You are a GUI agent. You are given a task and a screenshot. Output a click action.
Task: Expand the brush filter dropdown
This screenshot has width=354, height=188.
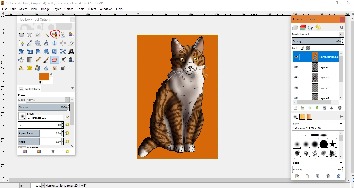point(341,124)
